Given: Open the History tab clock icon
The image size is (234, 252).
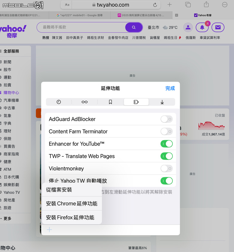Looking at the screenshot, I should pyautogui.click(x=59, y=102).
